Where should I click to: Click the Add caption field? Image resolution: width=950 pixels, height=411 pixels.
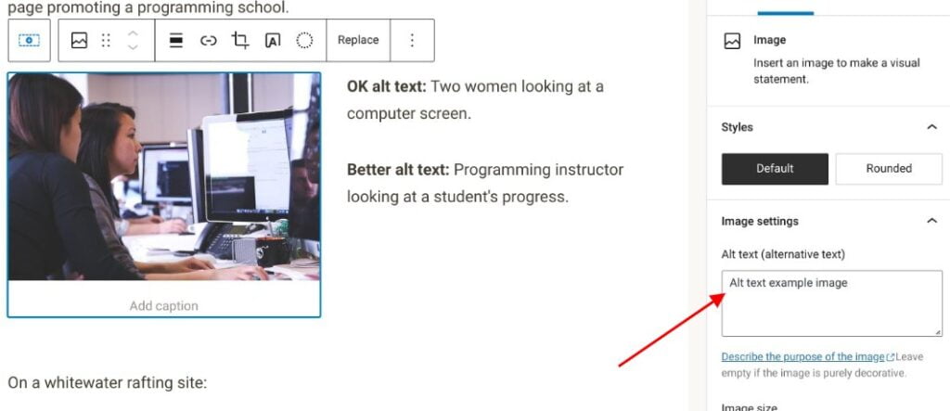click(x=164, y=305)
